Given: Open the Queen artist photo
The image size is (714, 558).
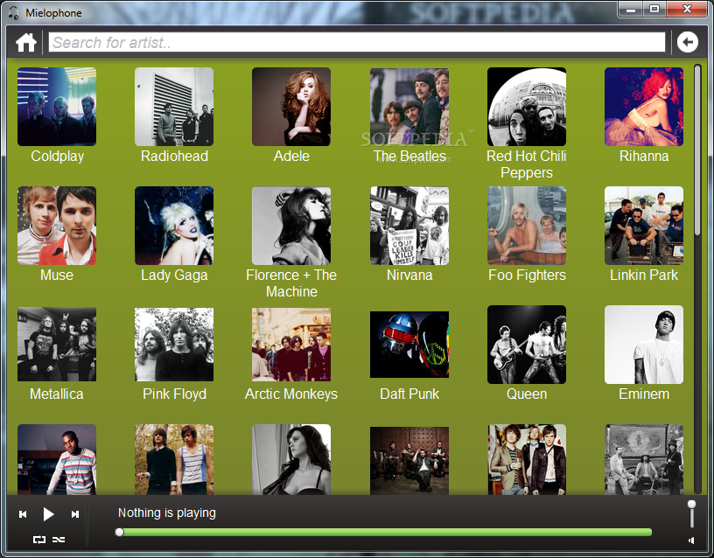Looking at the screenshot, I should pos(527,345).
